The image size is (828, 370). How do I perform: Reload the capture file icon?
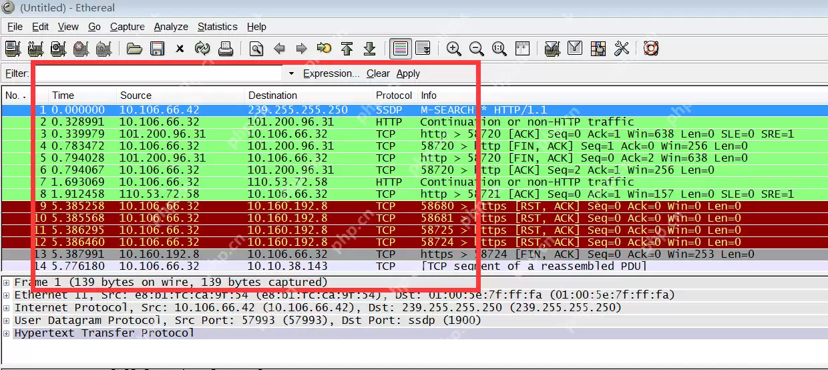[202, 49]
